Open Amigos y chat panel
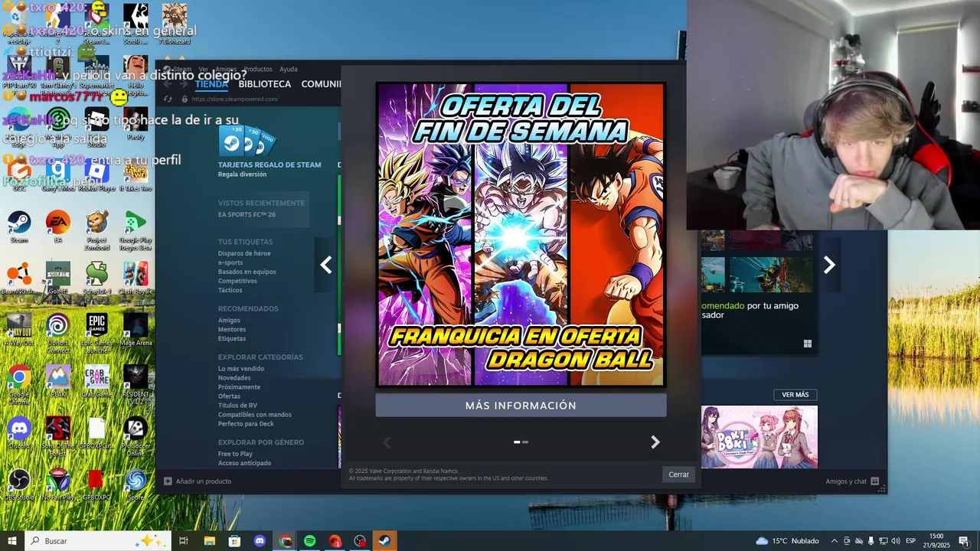Viewport: 980px width, 551px height. pos(852,481)
